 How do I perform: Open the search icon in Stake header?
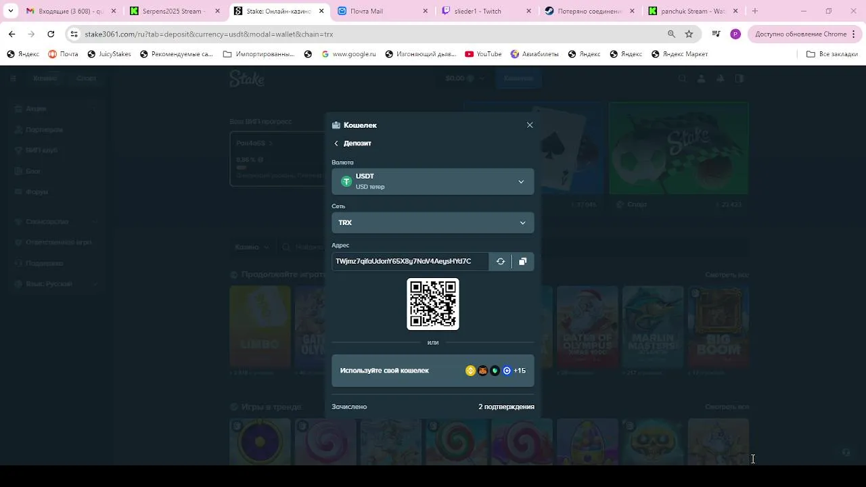682,78
